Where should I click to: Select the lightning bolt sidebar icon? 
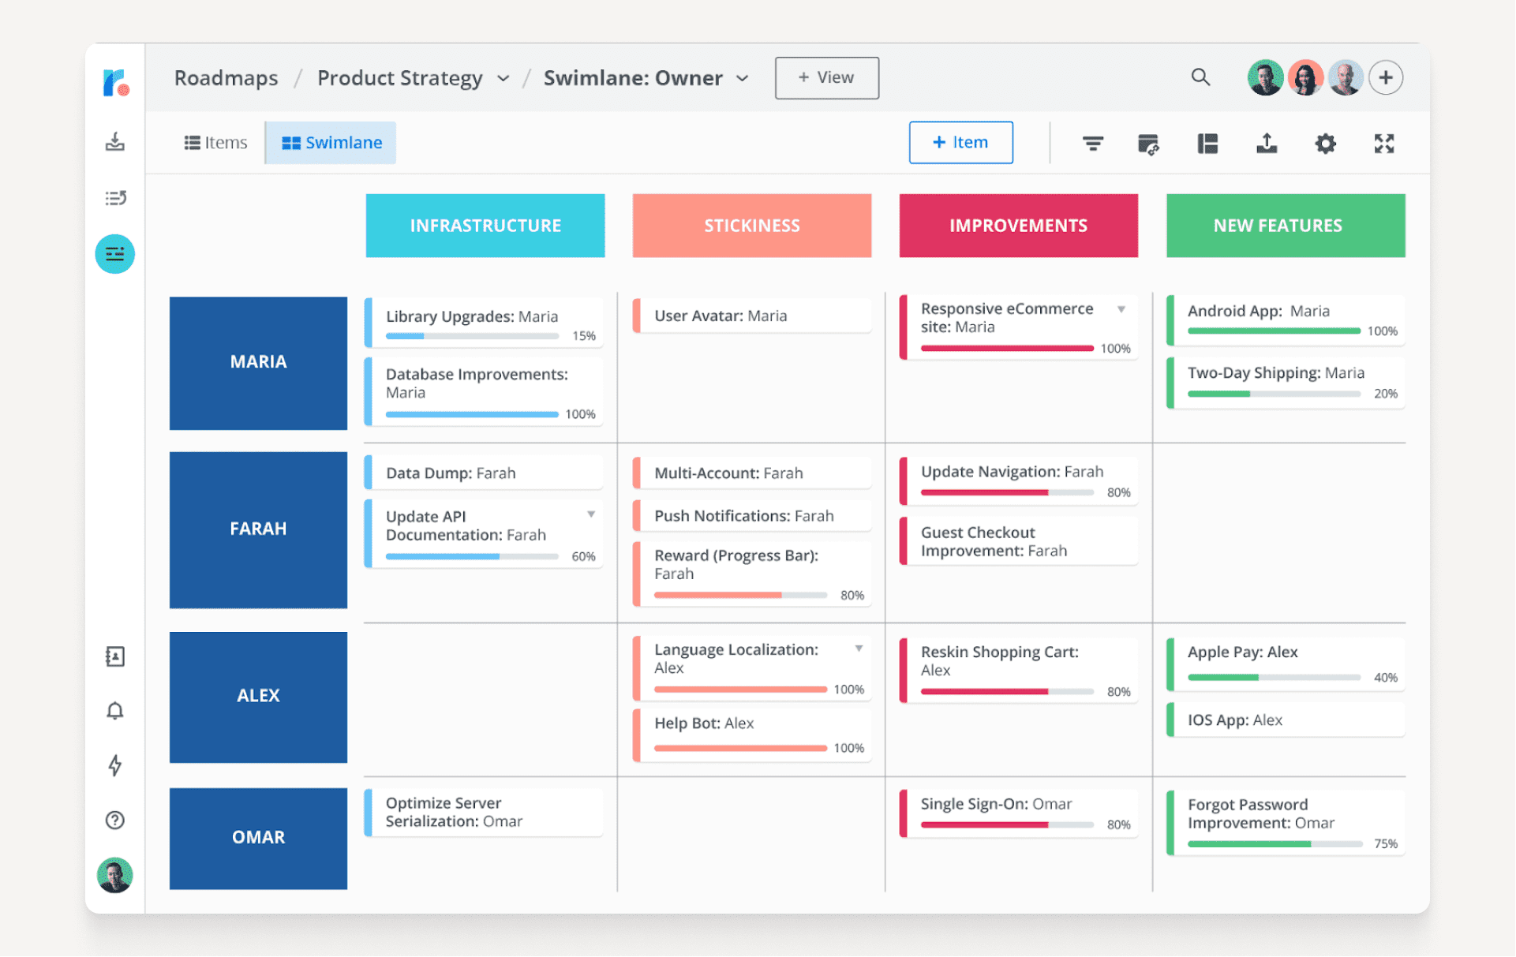click(x=115, y=765)
